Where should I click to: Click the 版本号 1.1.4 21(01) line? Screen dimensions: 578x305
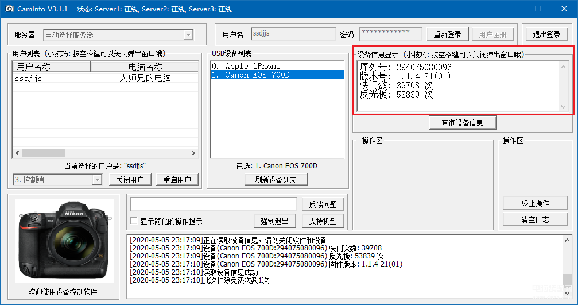(x=405, y=76)
